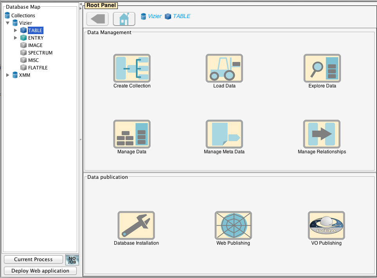Click the Manage Meta Data label text
377x278 pixels.
click(x=224, y=151)
